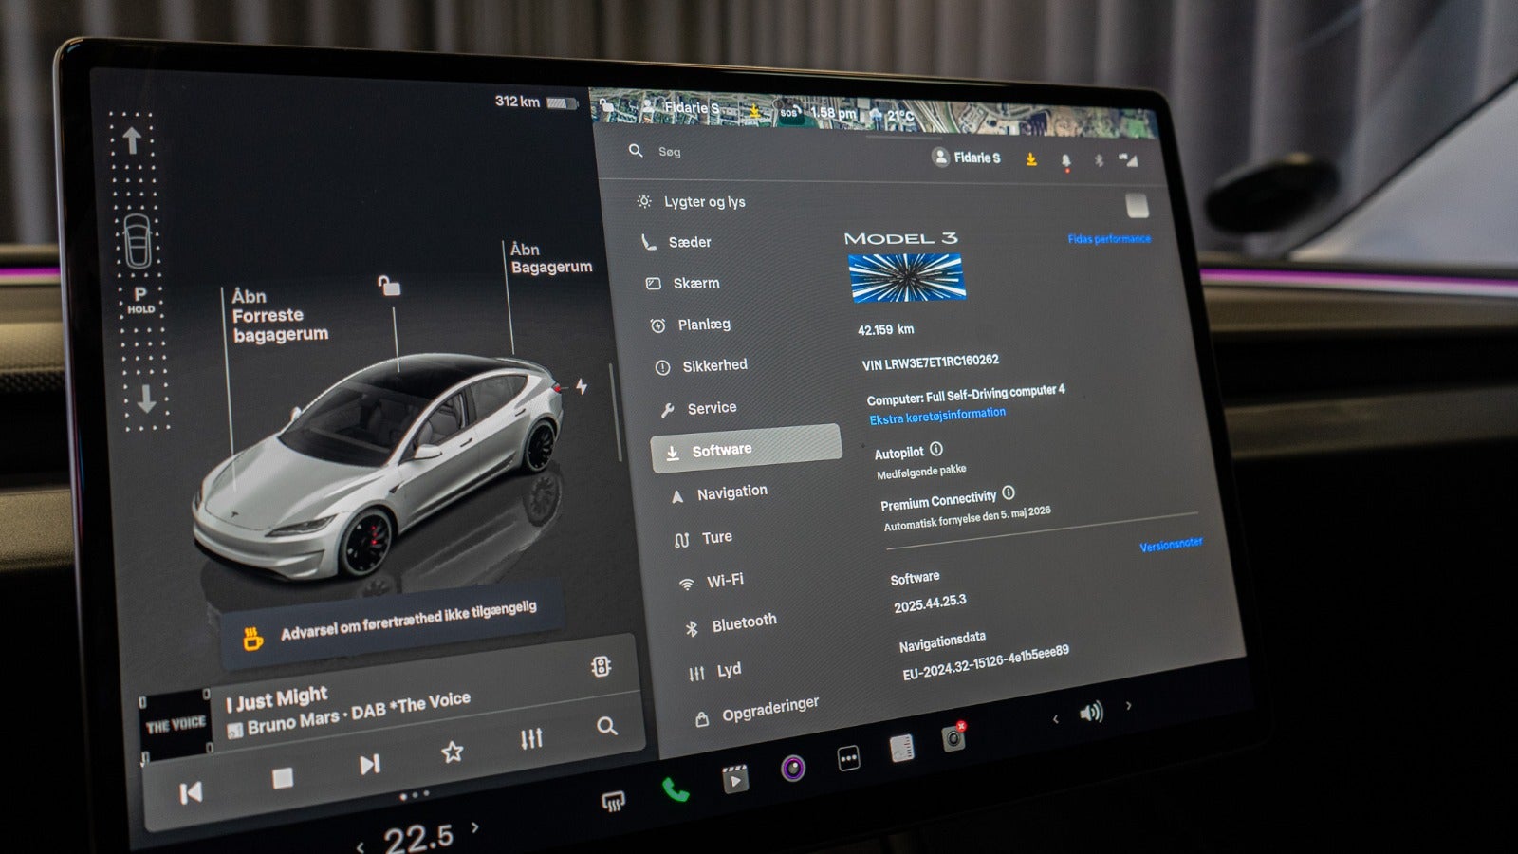Open the Versionsnoter release notes link

(1171, 545)
